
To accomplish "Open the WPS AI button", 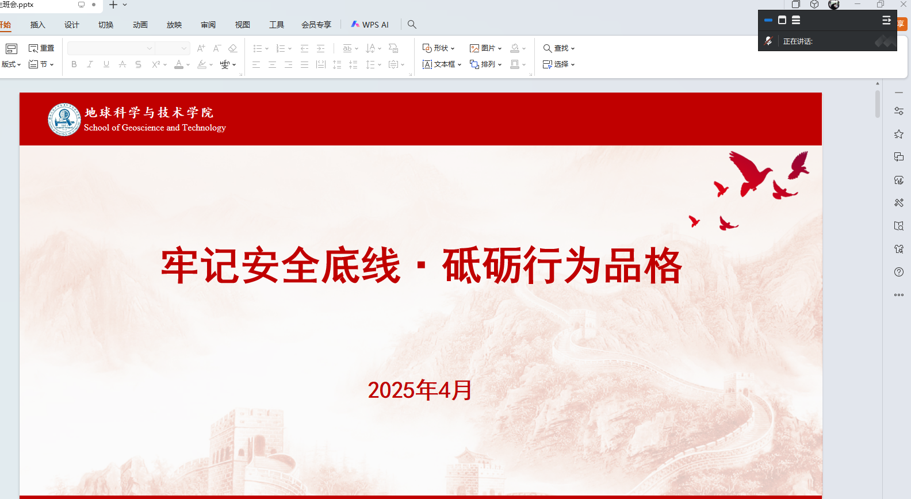I will 370,25.
